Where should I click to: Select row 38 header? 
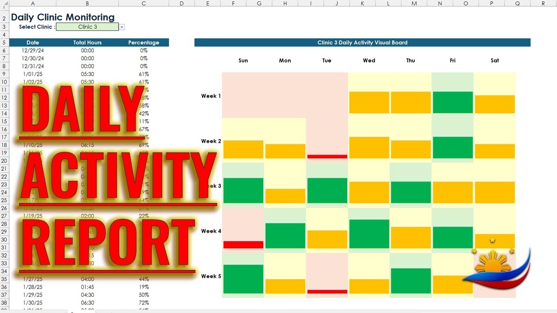point(4,303)
